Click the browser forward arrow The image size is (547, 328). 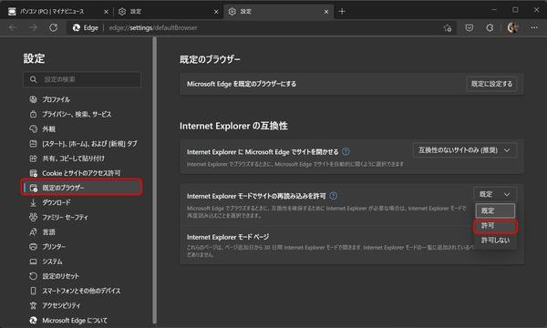33,27
